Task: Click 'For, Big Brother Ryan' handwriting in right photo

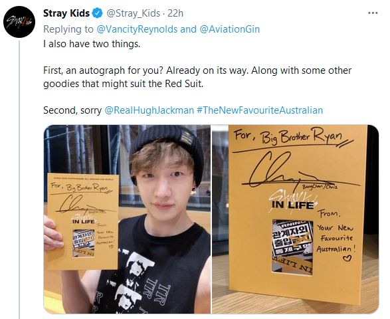Action: pos(288,136)
